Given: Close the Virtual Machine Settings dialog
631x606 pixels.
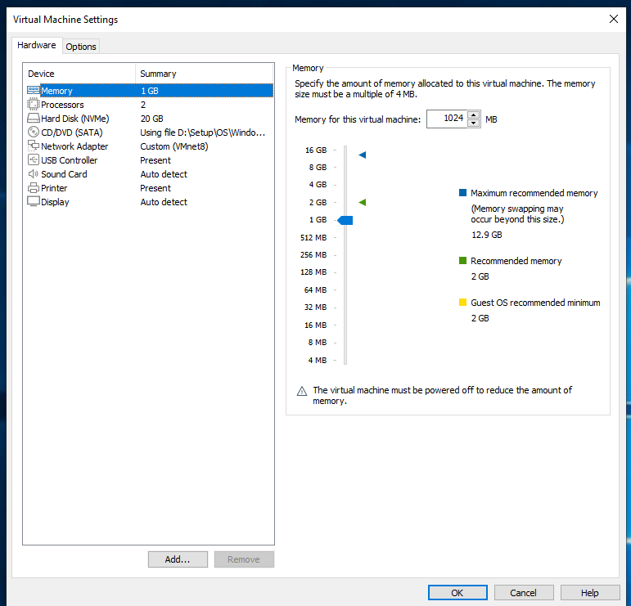Looking at the screenshot, I should pos(614,19).
